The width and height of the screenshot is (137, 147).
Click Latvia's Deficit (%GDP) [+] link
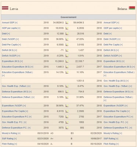click(11, 56)
